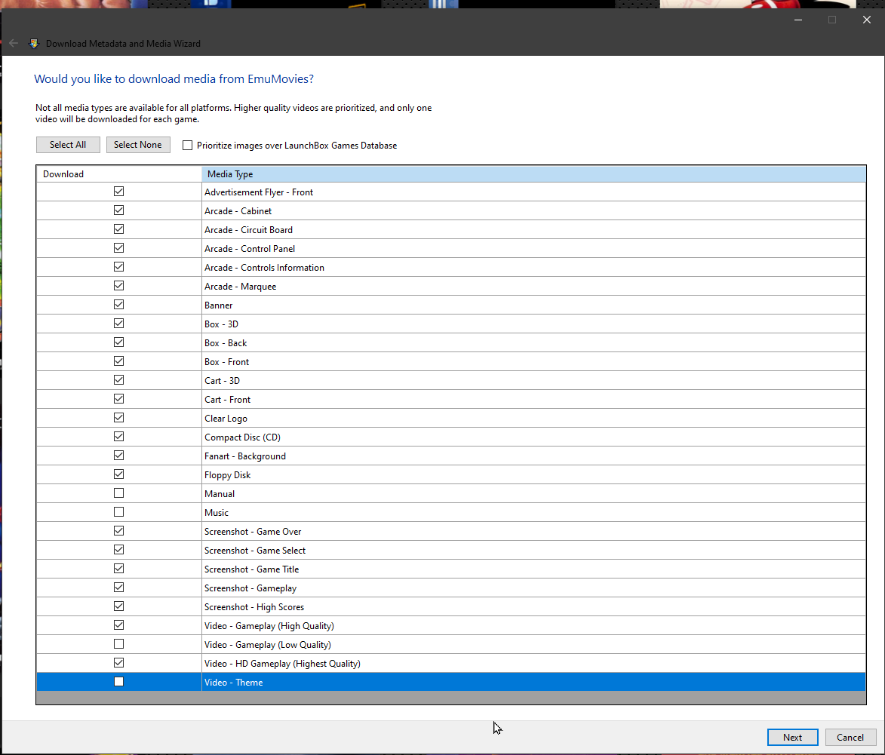This screenshot has height=755, width=885.
Task: Uncheck Clear Logo download
Action: pyautogui.click(x=118, y=418)
